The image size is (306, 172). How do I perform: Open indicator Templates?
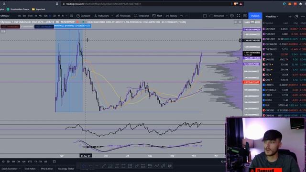pyautogui.click(x=142, y=16)
